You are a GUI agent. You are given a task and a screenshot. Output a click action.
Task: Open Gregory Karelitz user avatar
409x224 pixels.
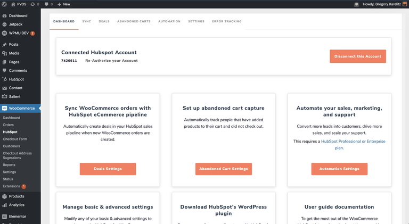[405, 4]
